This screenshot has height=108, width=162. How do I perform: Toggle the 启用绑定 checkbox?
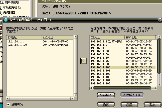tap(8, 104)
